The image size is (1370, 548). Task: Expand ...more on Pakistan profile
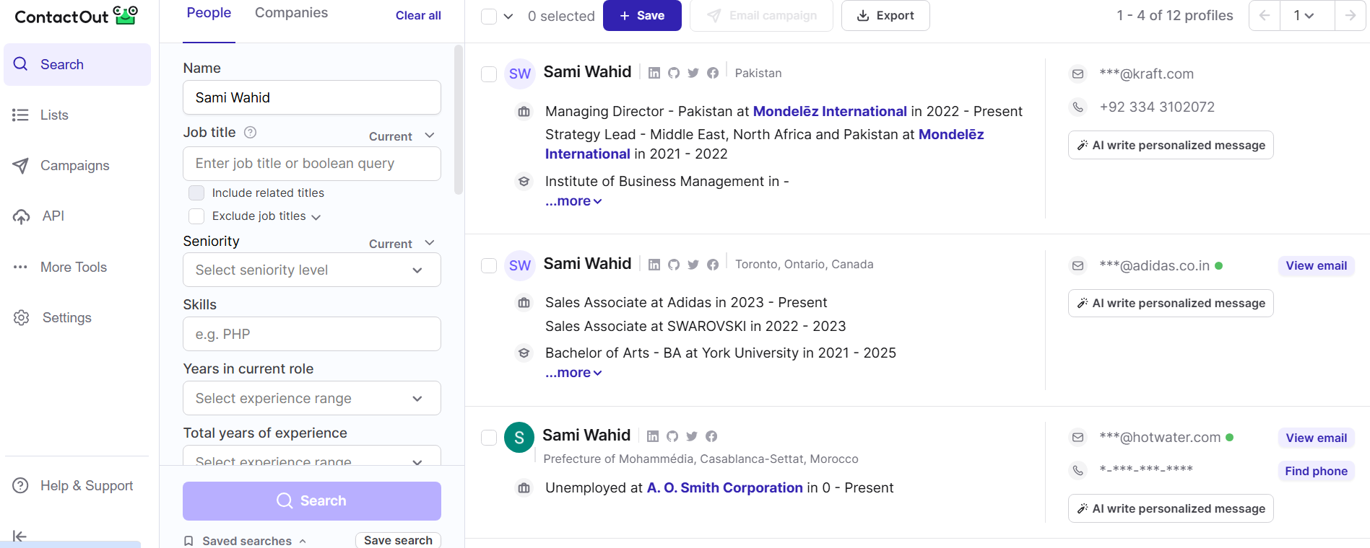point(573,201)
